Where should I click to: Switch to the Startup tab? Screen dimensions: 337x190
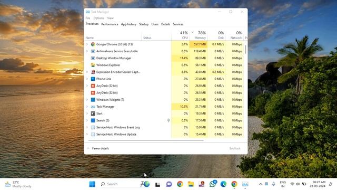click(x=144, y=24)
